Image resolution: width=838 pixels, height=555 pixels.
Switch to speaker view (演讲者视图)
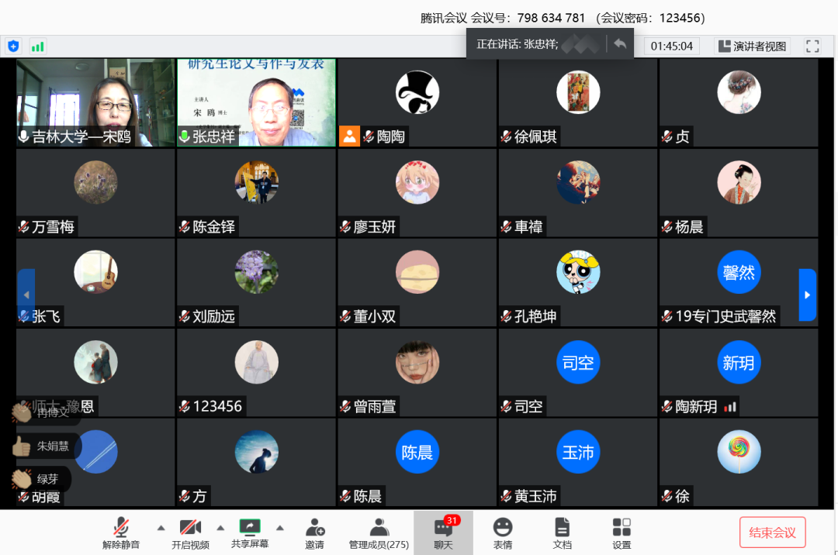[x=753, y=47]
